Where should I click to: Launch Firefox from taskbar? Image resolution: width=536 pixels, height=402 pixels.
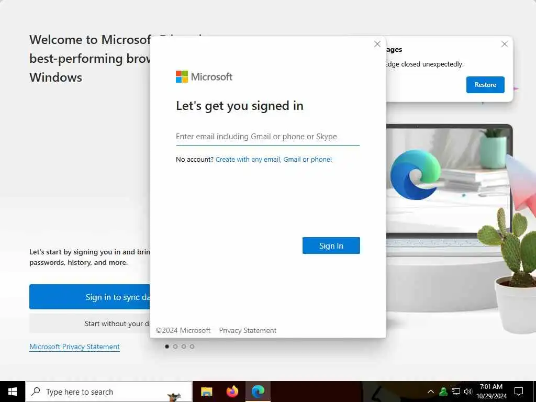click(232, 392)
